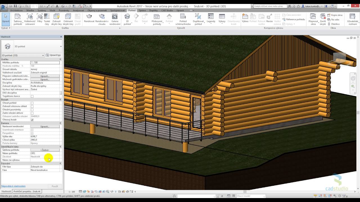The image size is (360, 202).
Task: Tick Zobrazit ořezovou oblast checkbox
Action: pos(32,106)
